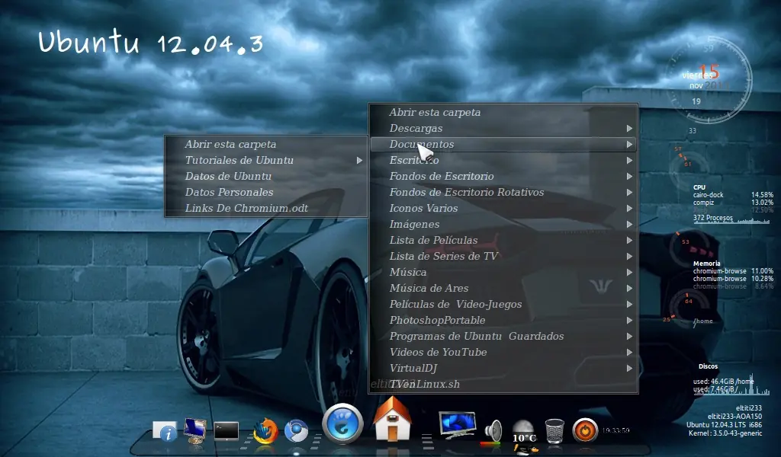The width and height of the screenshot is (781, 457).
Task: Open Datos Personales folder entry
Action: click(x=266, y=192)
